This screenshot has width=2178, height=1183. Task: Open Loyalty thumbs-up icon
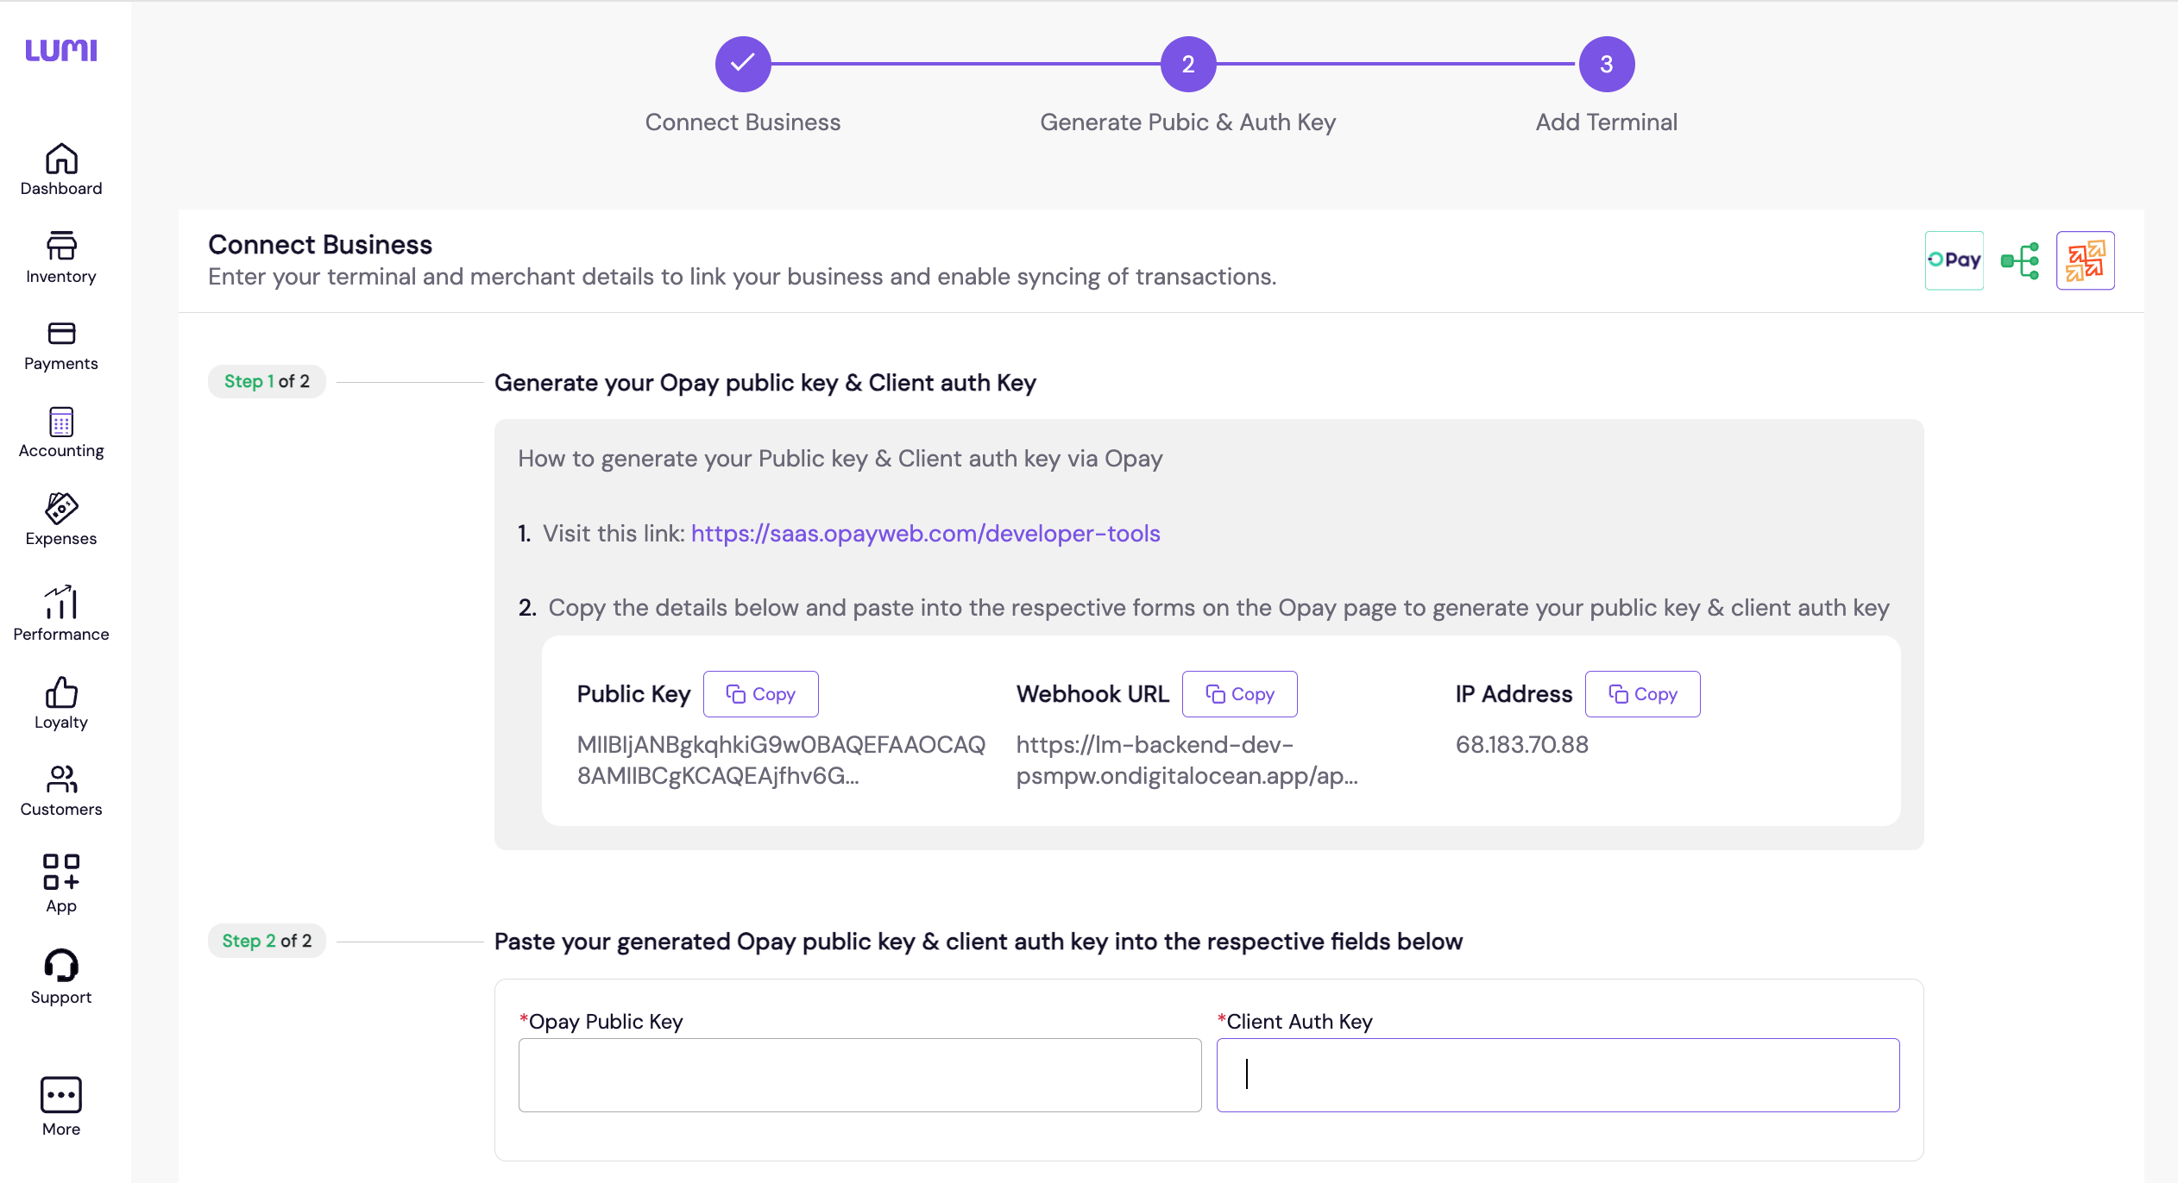pyautogui.click(x=61, y=702)
